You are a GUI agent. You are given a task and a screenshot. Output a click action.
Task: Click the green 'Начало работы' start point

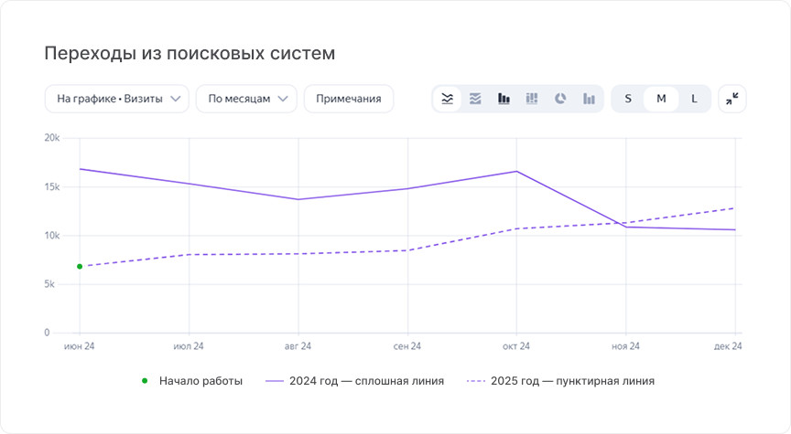pyautogui.click(x=80, y=267)
